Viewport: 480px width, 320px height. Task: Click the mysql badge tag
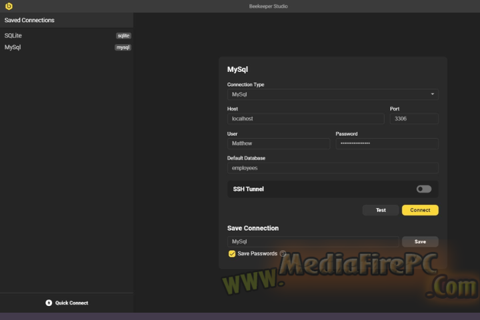[x=123, y=47]
